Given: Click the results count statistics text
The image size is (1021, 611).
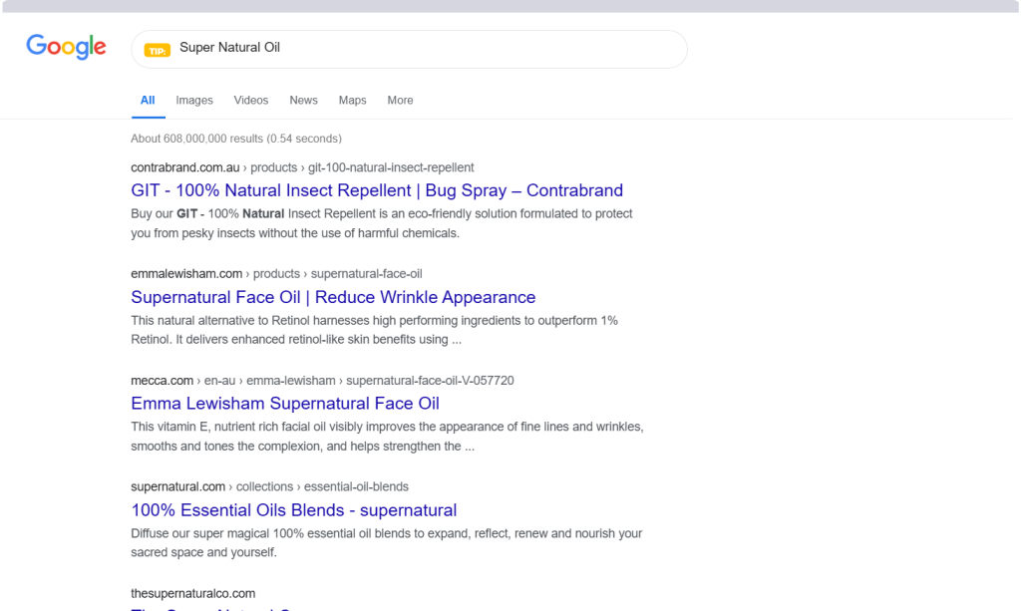Looking at the screenshot, I should 236,139.
